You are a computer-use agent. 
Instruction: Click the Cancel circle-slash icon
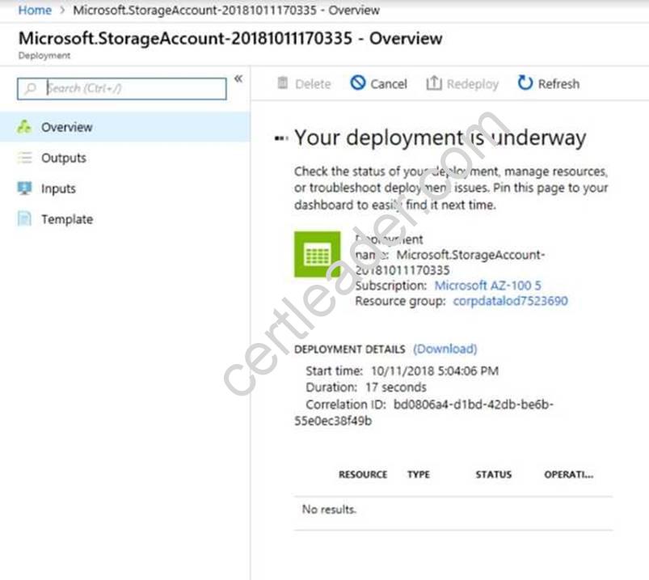click(x=357, y=83)
